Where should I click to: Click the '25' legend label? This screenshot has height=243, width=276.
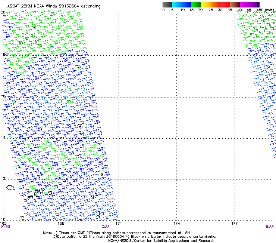[x=211, y=10]
